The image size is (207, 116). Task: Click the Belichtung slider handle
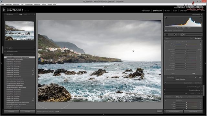pos(187,50)
